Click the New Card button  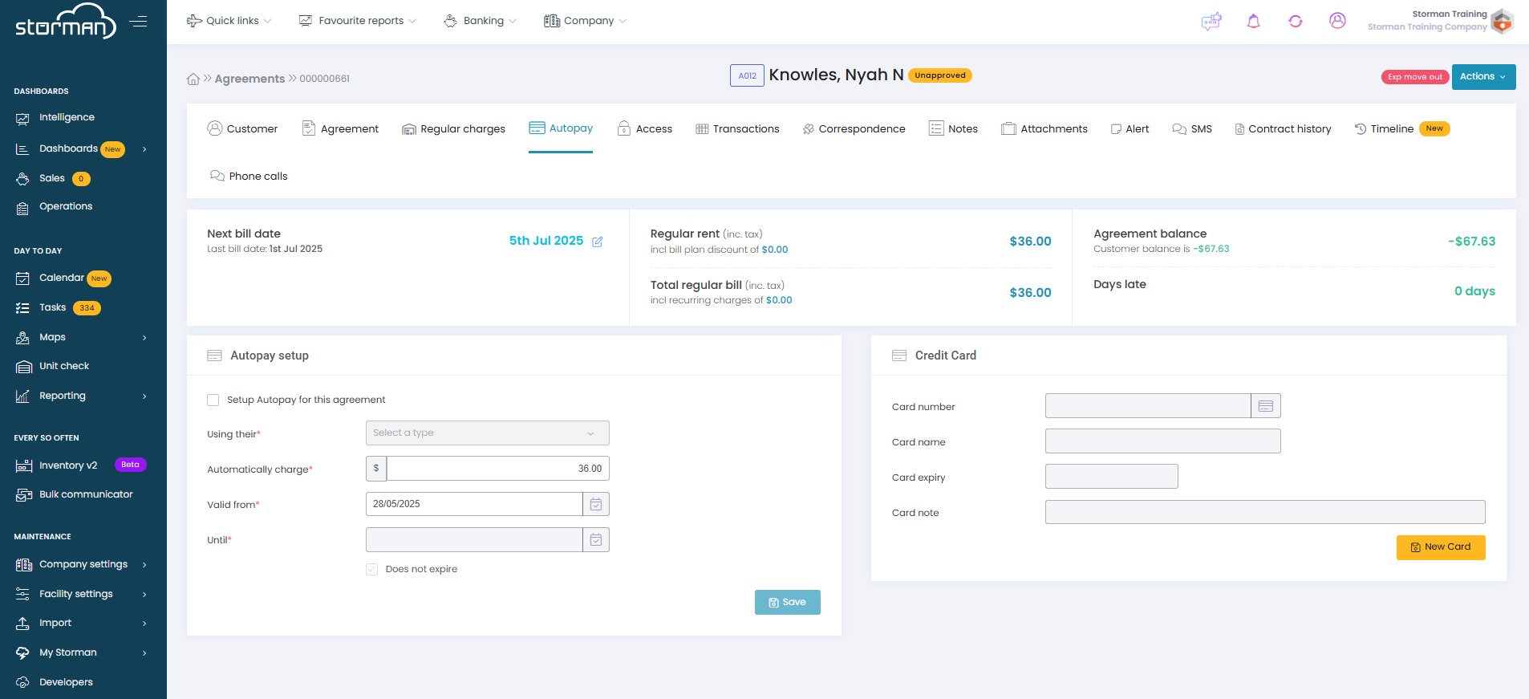click(x=1440, y=547)
